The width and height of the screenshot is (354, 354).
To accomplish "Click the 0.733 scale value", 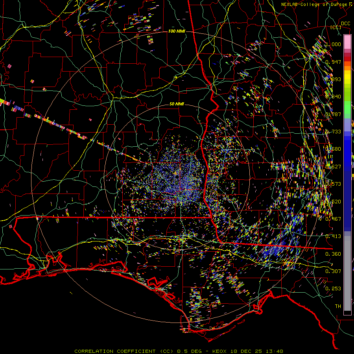I will (333, 132).
